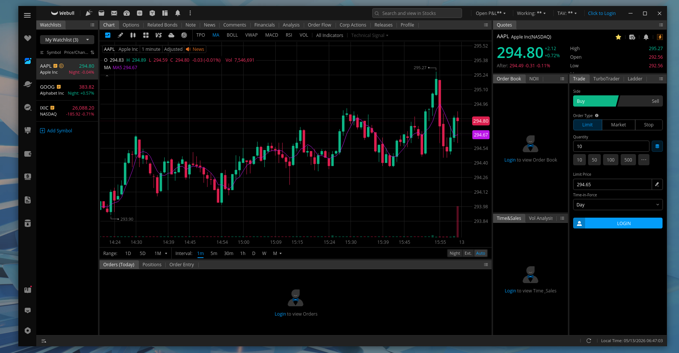
Task: Choose the Stop order type
Action: pyautogui.click(x=649, y=125)
